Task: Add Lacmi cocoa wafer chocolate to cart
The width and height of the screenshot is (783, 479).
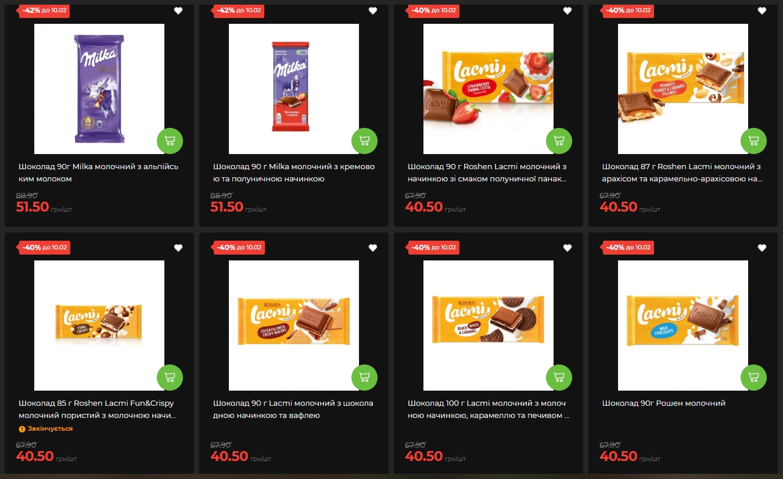Action: click(364, 377)
